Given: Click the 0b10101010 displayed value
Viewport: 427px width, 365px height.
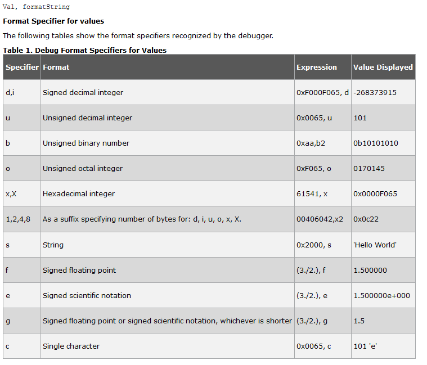Looking at the screenshot, I should click(375, 143).
